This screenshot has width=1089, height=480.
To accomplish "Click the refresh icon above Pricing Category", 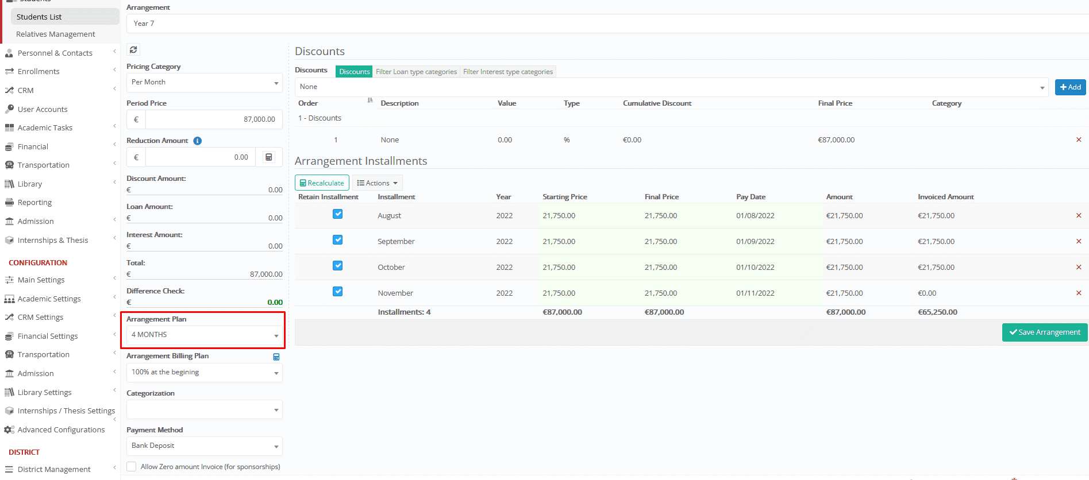I will [133, 50].
